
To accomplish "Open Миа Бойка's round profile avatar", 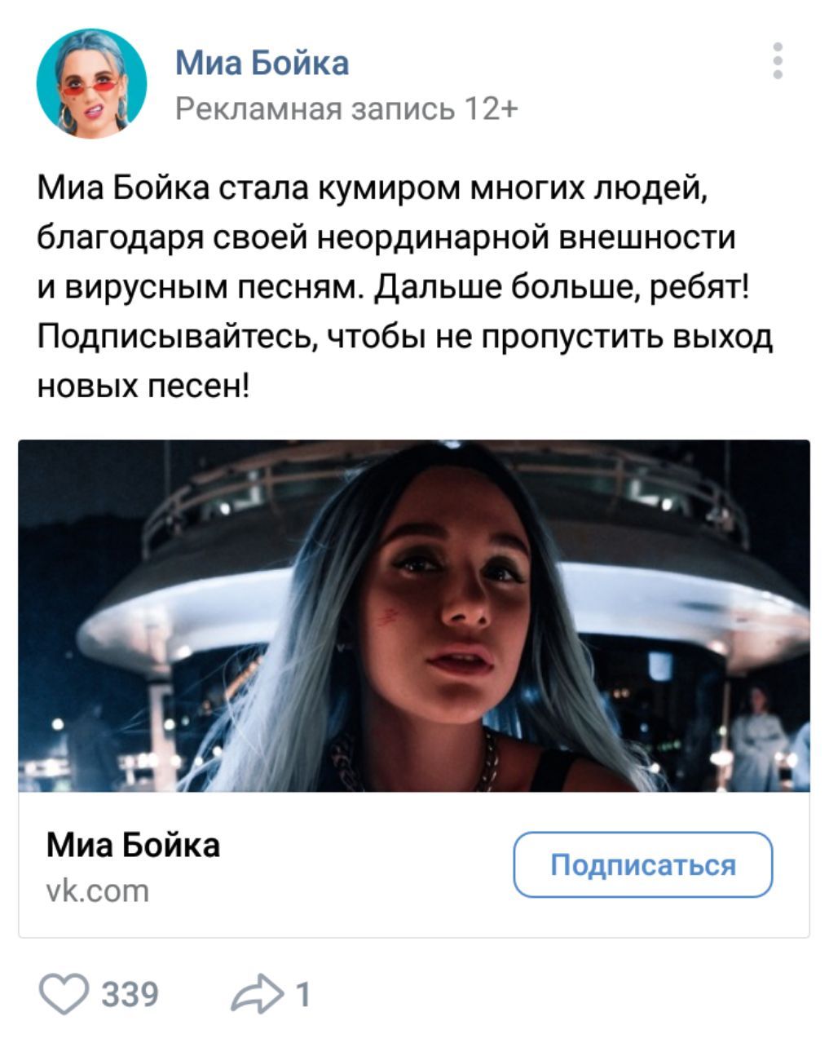I will pos(91,83).
